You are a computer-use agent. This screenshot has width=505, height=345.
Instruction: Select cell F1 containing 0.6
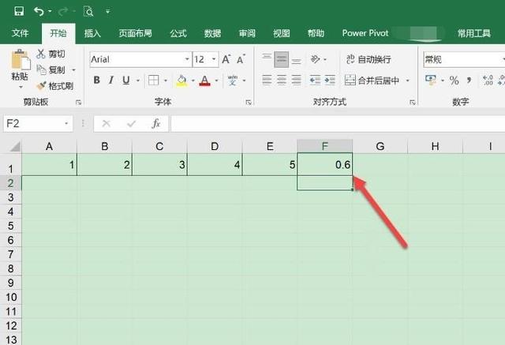pyautogui.click(x=324, y=164)
